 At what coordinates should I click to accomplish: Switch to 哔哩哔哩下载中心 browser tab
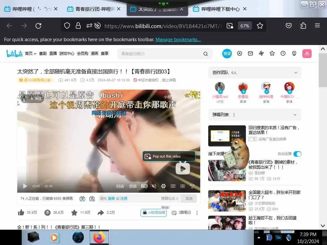(x=220, y=9)
